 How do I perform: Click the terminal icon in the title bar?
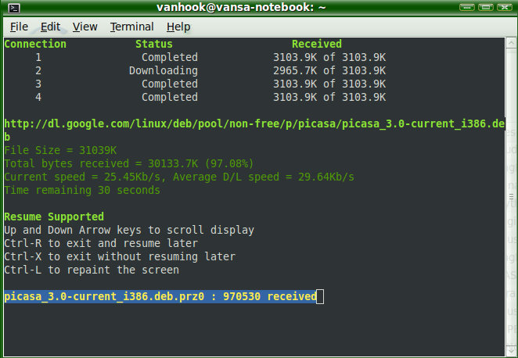14,8
